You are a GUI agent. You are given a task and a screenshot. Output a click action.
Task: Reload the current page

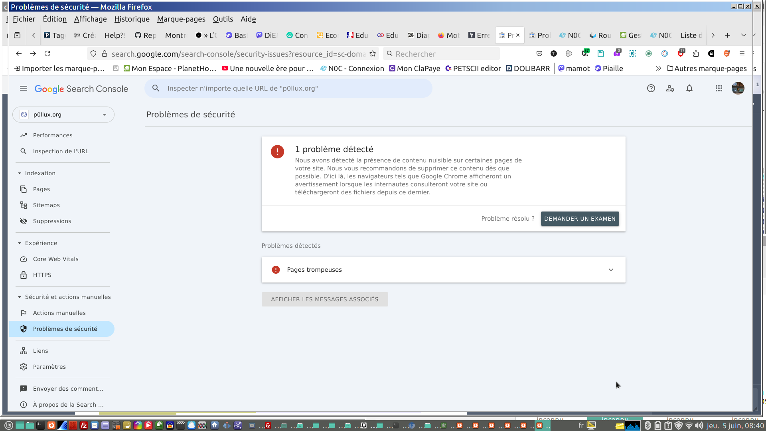[47, 53]
